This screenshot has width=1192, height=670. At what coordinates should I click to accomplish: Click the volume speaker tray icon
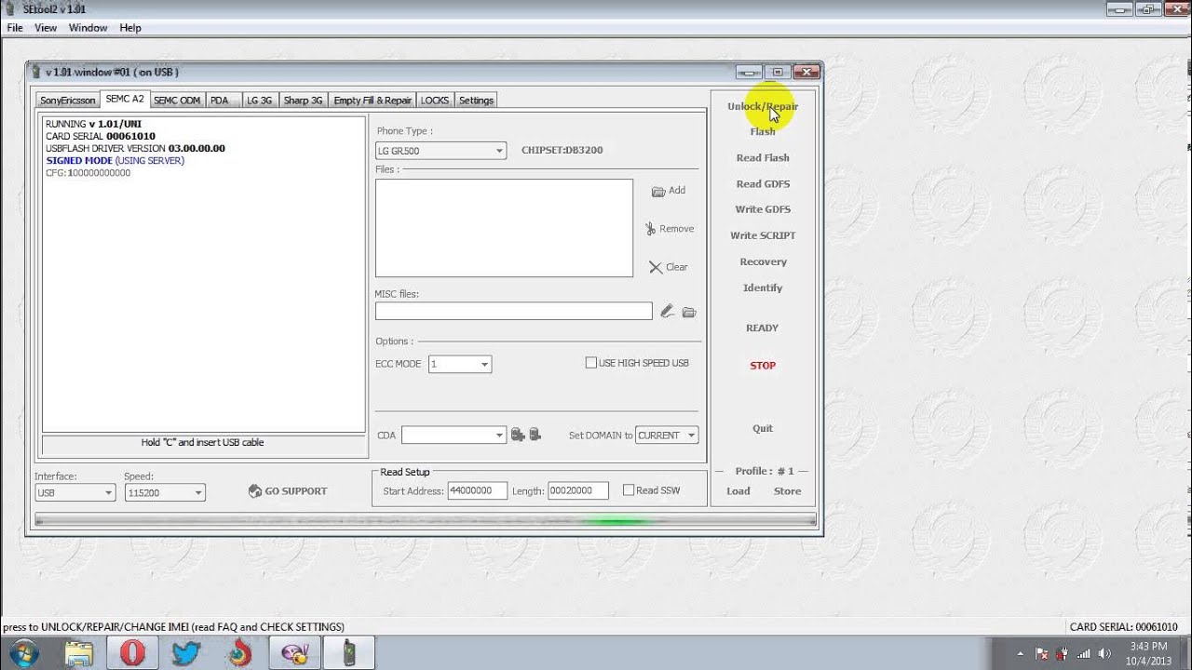(1104, 653)
